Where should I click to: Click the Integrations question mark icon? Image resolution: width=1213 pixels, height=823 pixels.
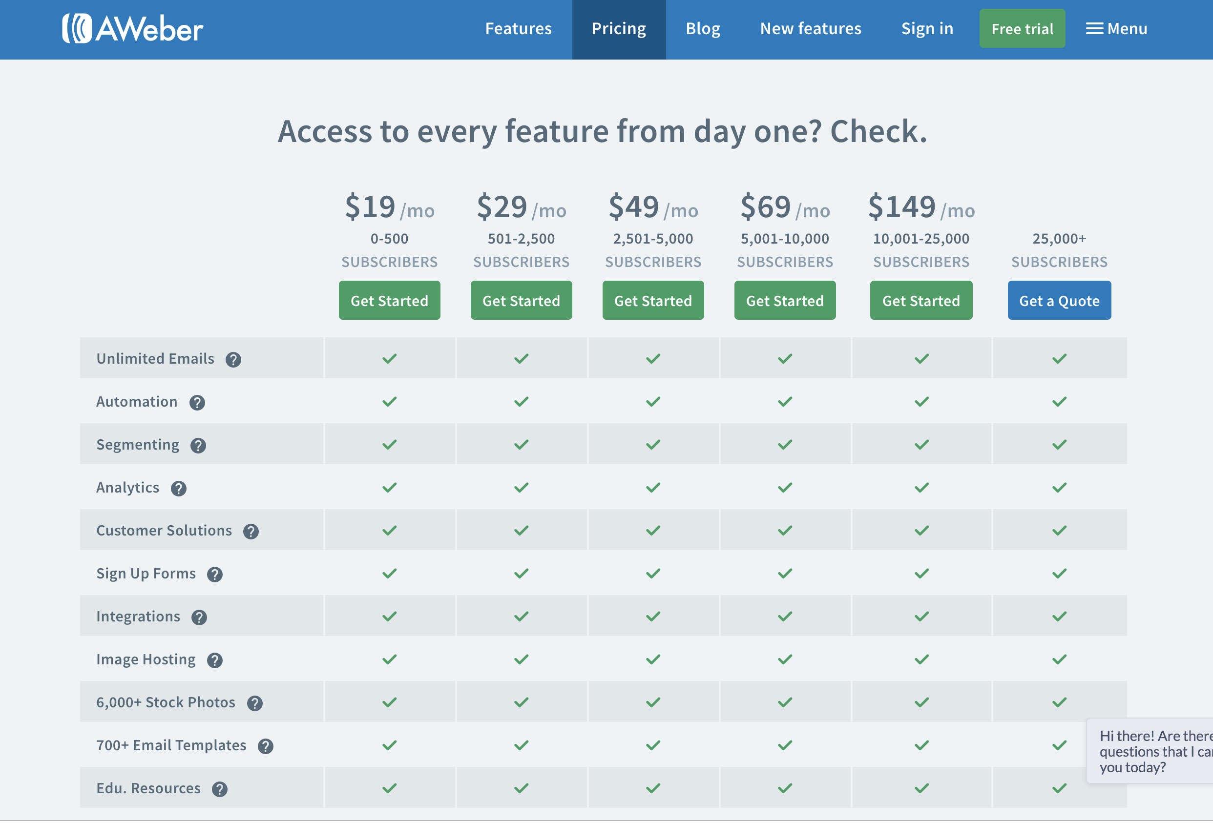coord(199,617)
